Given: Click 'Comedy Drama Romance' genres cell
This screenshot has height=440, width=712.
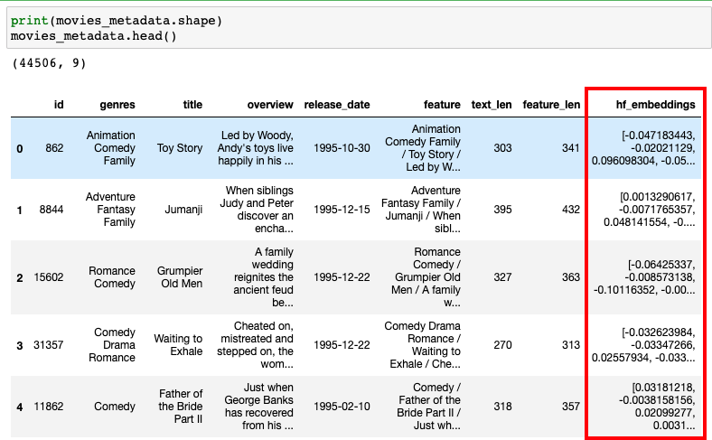Looking at the screenshot, I should pos(112,344).
